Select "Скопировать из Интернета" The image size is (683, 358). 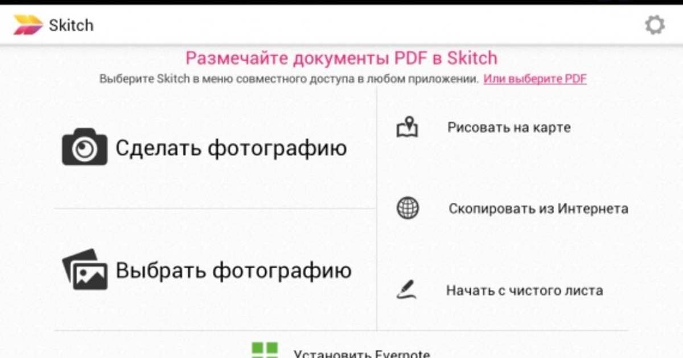click(x=538, y=209)
